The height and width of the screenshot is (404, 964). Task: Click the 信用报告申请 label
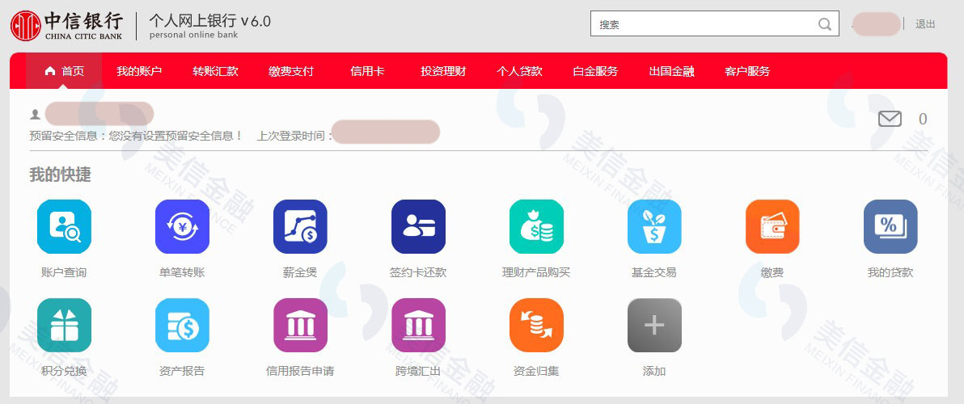(x=300, y=371)
